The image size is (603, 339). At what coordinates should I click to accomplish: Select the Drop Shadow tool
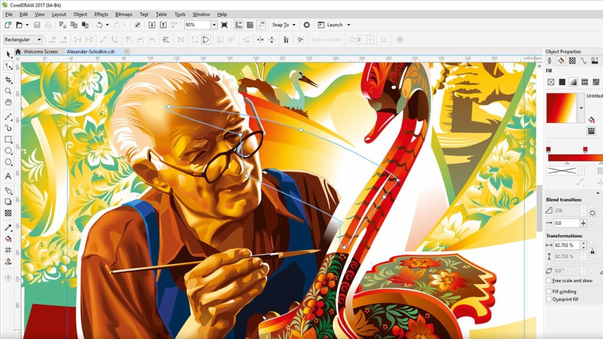click(8, 201)
